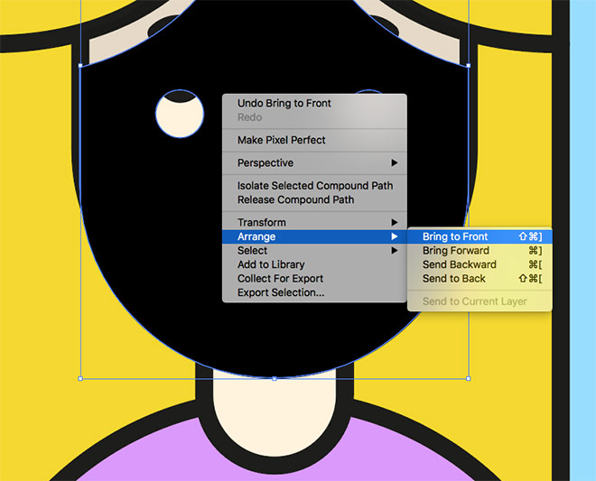Choose Collect For Export

[314, 279]
